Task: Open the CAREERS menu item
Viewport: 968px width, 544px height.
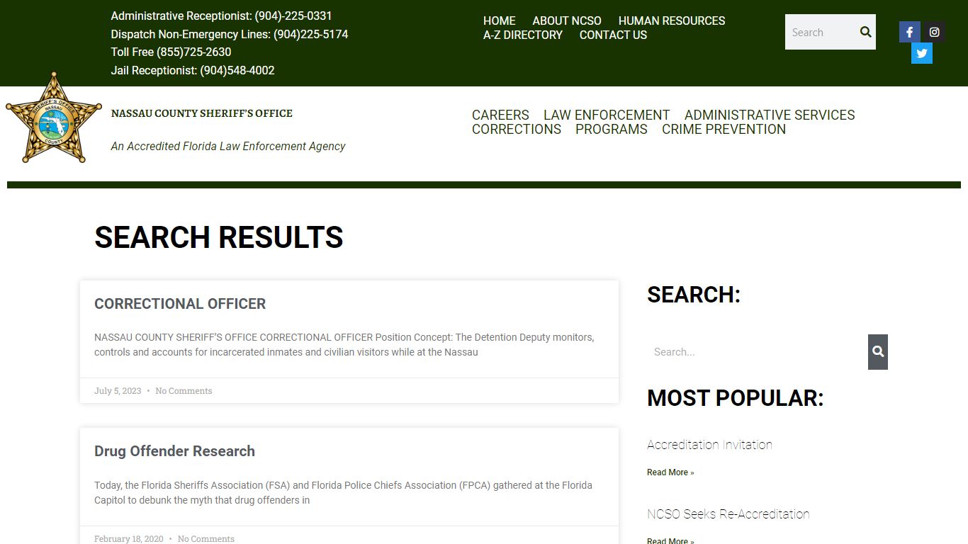Action: pos(500,115)
